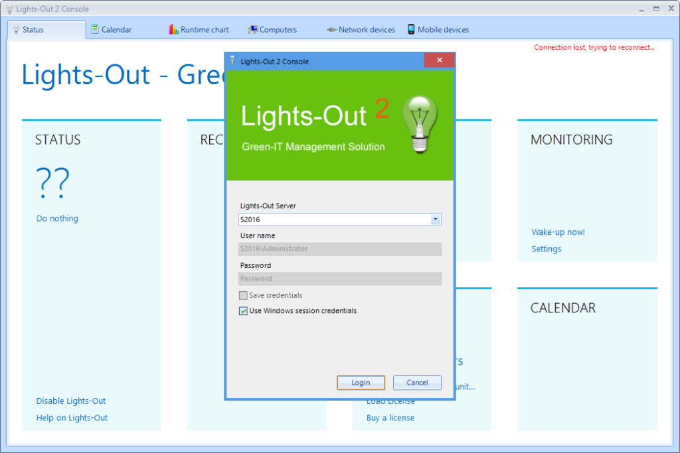Click the bulb icon on the Status tab
Screen dimensions: 680x453
(15, 29)
